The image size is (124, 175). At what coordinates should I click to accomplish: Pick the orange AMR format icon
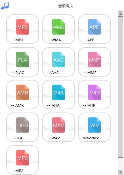tap(23, 92)
